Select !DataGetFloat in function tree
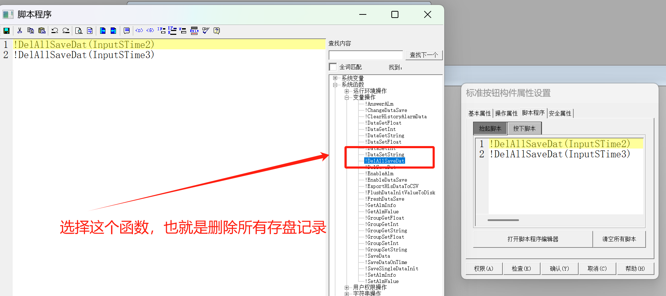 (x=383, y=123)
